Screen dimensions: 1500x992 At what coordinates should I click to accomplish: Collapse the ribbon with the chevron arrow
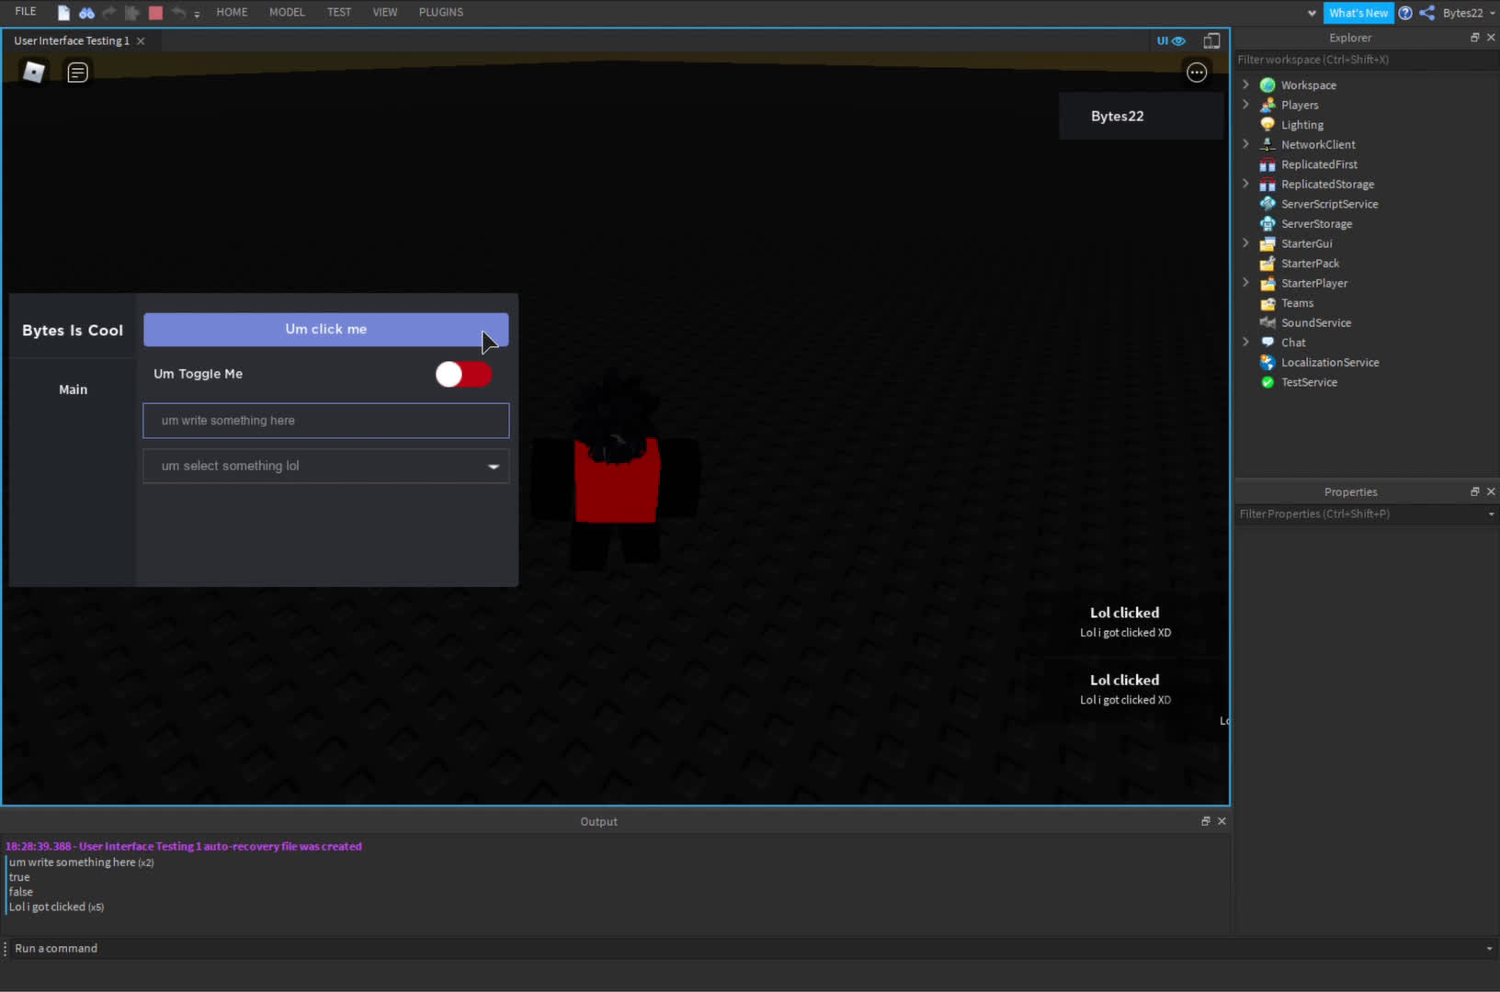click(x=1312, y=13)
